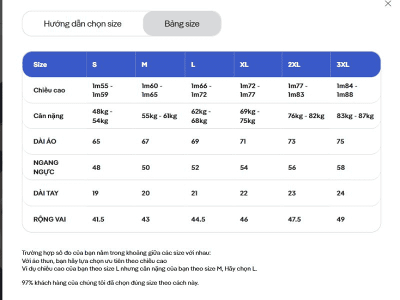This screenshot has height=300, width=400.
Task: Click the RỘNG VAI row label
Action: [49, 219]
